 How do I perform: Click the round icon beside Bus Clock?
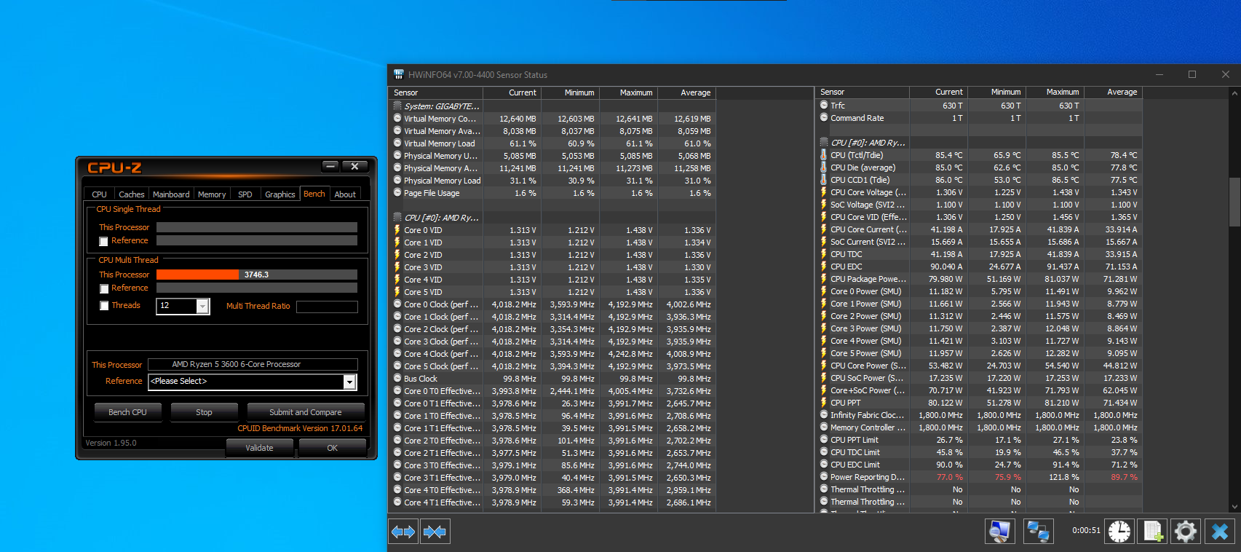(397, 379)
